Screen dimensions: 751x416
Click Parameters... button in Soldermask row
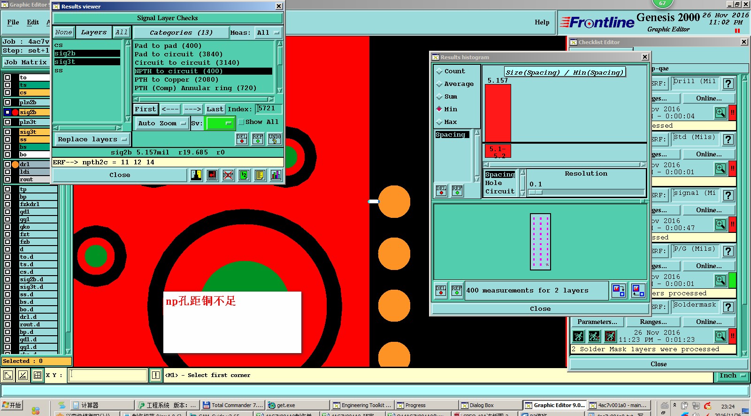coord(597,322)
